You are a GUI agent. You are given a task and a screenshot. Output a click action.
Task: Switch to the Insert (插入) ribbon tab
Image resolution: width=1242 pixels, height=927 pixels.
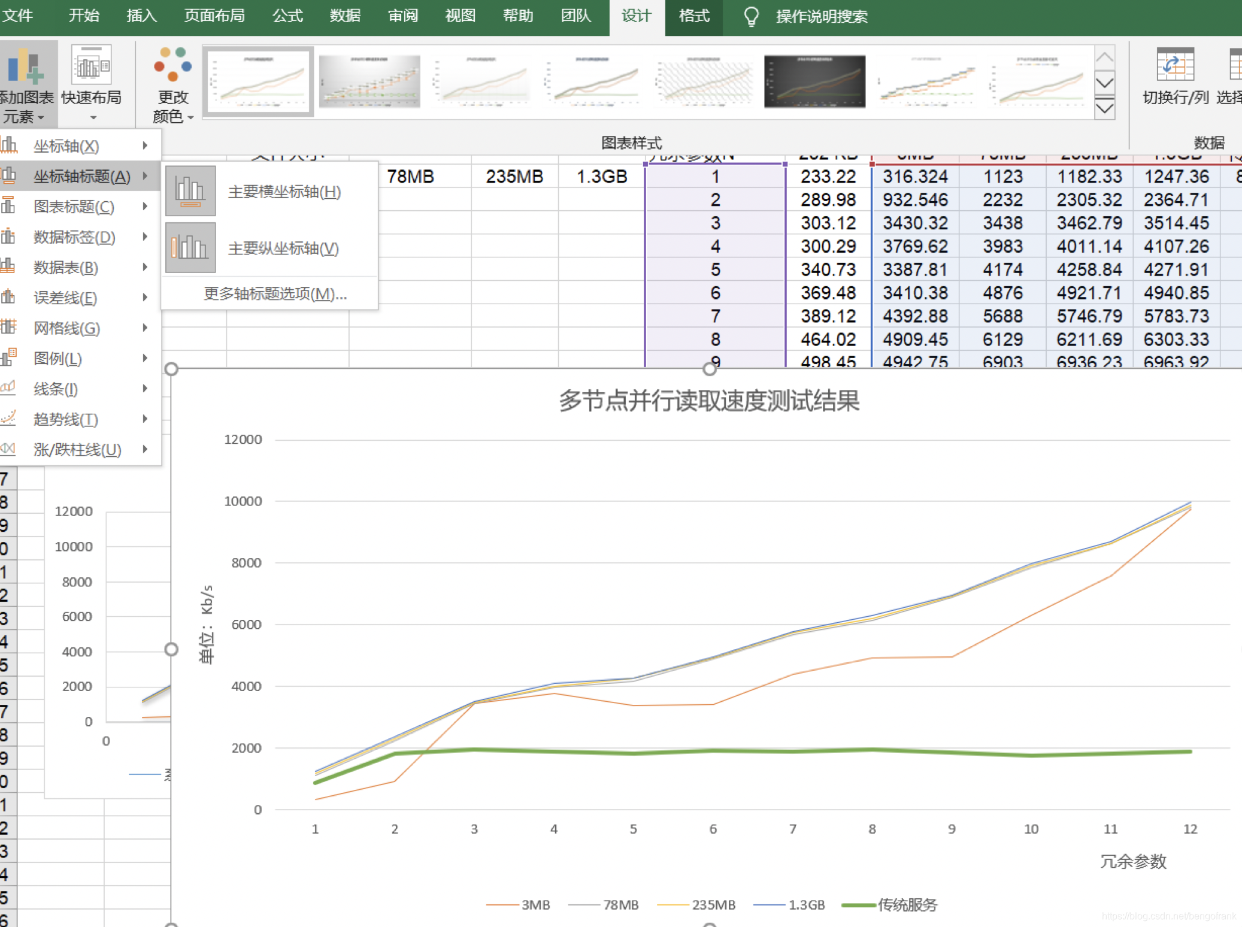pos(141,17)
